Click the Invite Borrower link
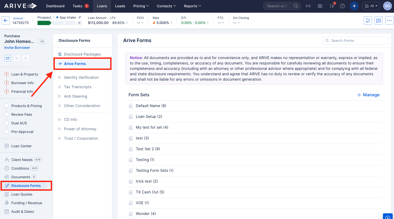This screenshot has height=219, width=394. click(x=17, y=47)
